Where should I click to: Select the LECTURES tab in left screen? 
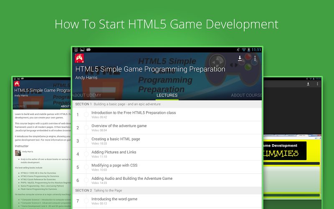pyautogui.click(x=19, y=106)
